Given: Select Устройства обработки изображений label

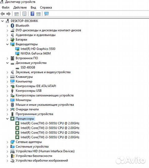Looking at the screenshot, I should click(42, 161).
